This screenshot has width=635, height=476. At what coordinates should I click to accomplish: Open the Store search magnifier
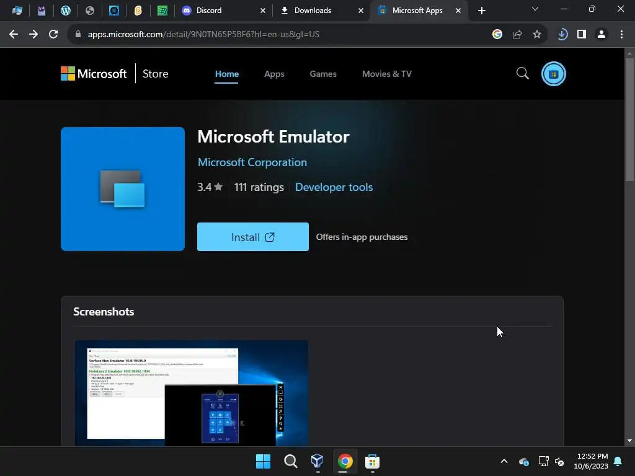[522, 73]
